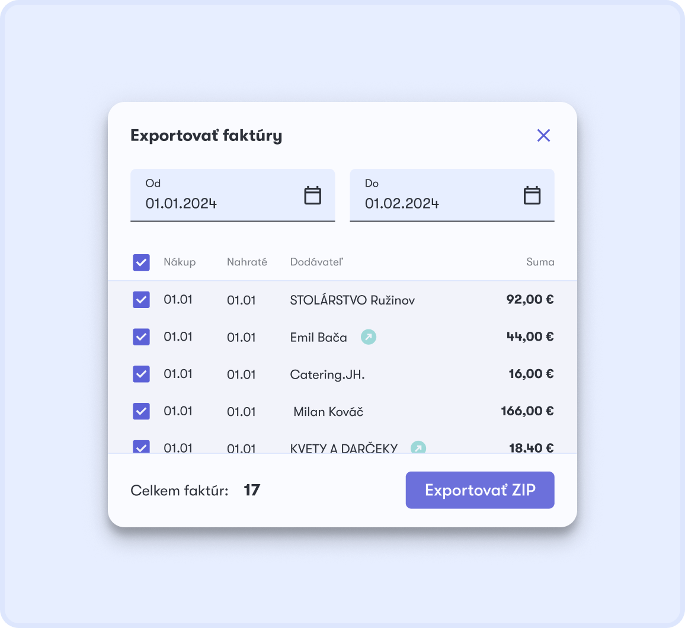Sort by Suma column header
Screen dimensions: 685x628
[x=540, y=262]
